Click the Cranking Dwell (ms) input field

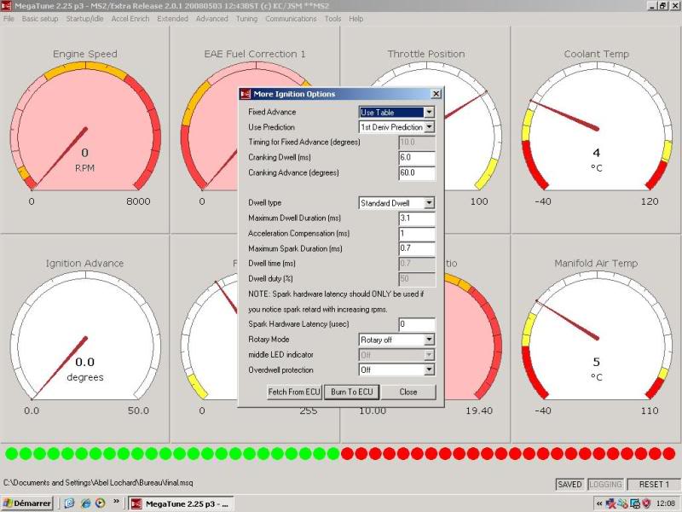coord(417,158)
